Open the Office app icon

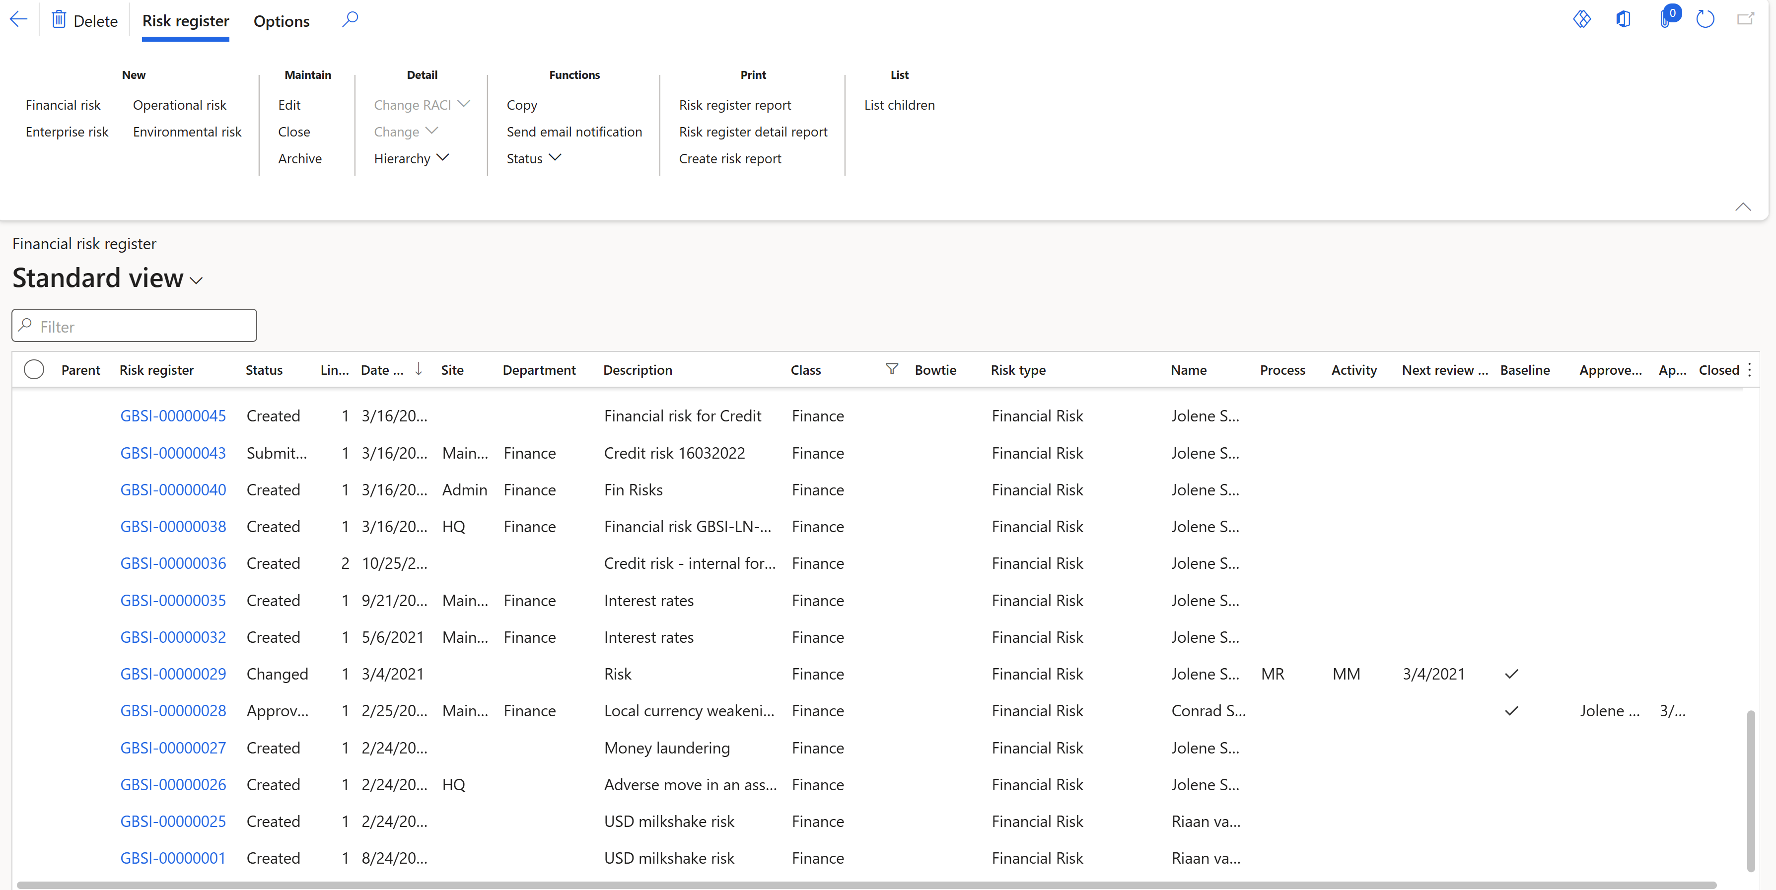pyautogui.click(x=1623, y=19)
